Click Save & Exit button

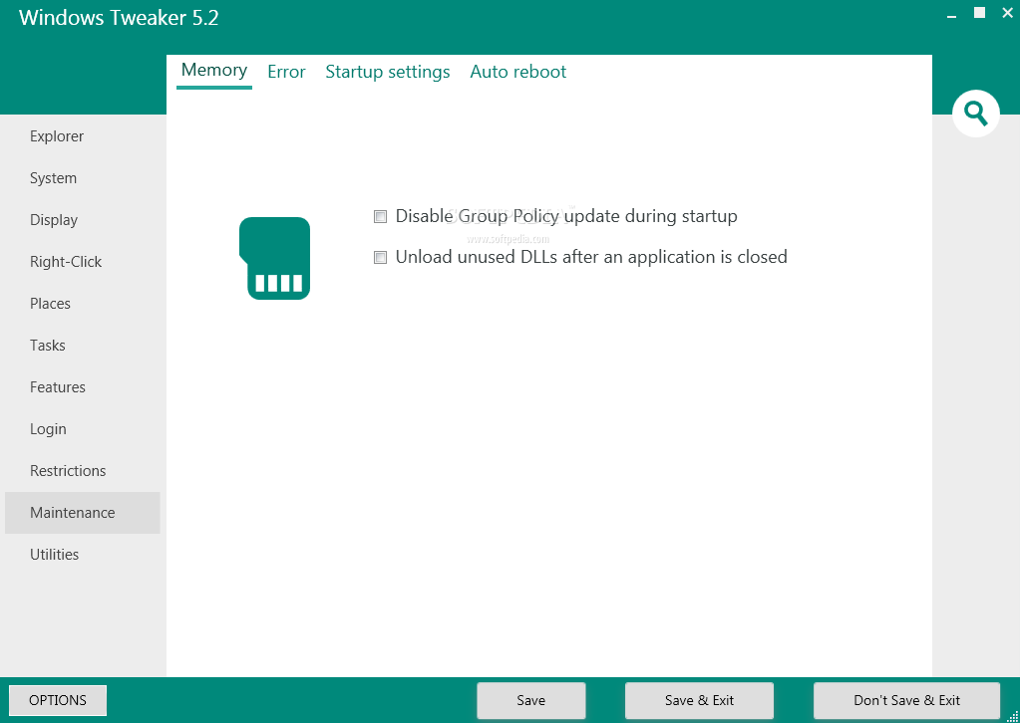tap(699, 700)
